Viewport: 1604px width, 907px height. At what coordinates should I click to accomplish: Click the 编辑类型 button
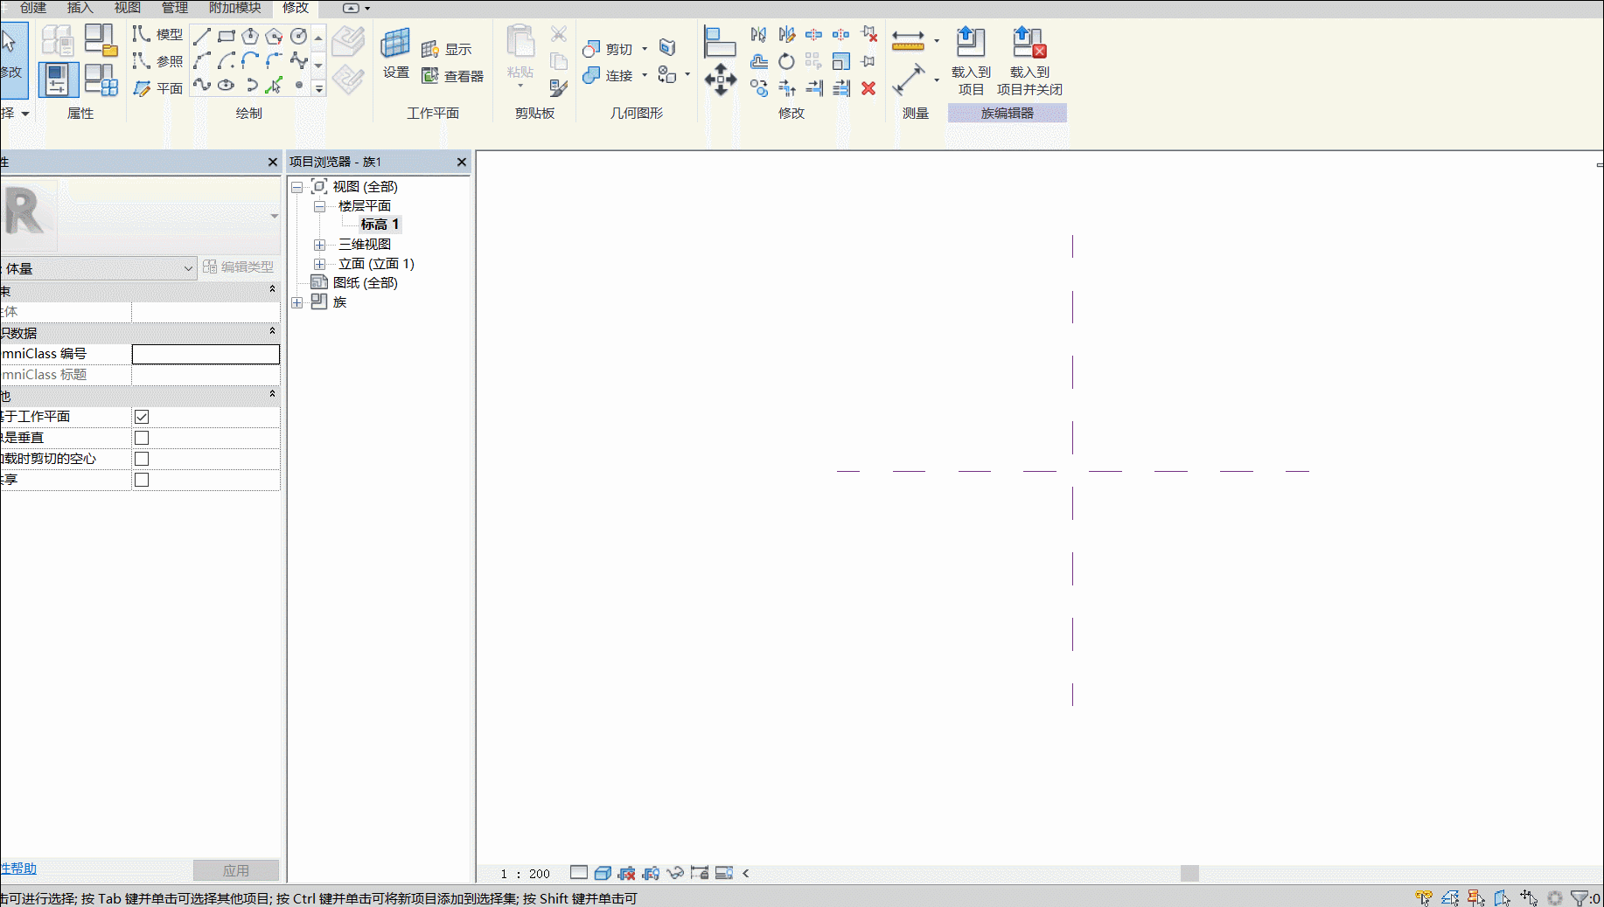coord(238,267)
